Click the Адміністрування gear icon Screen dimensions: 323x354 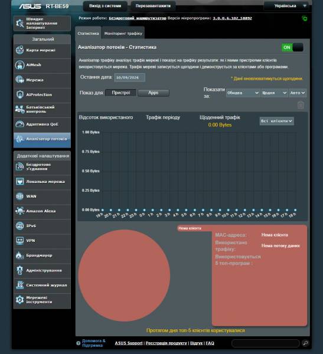19,270
